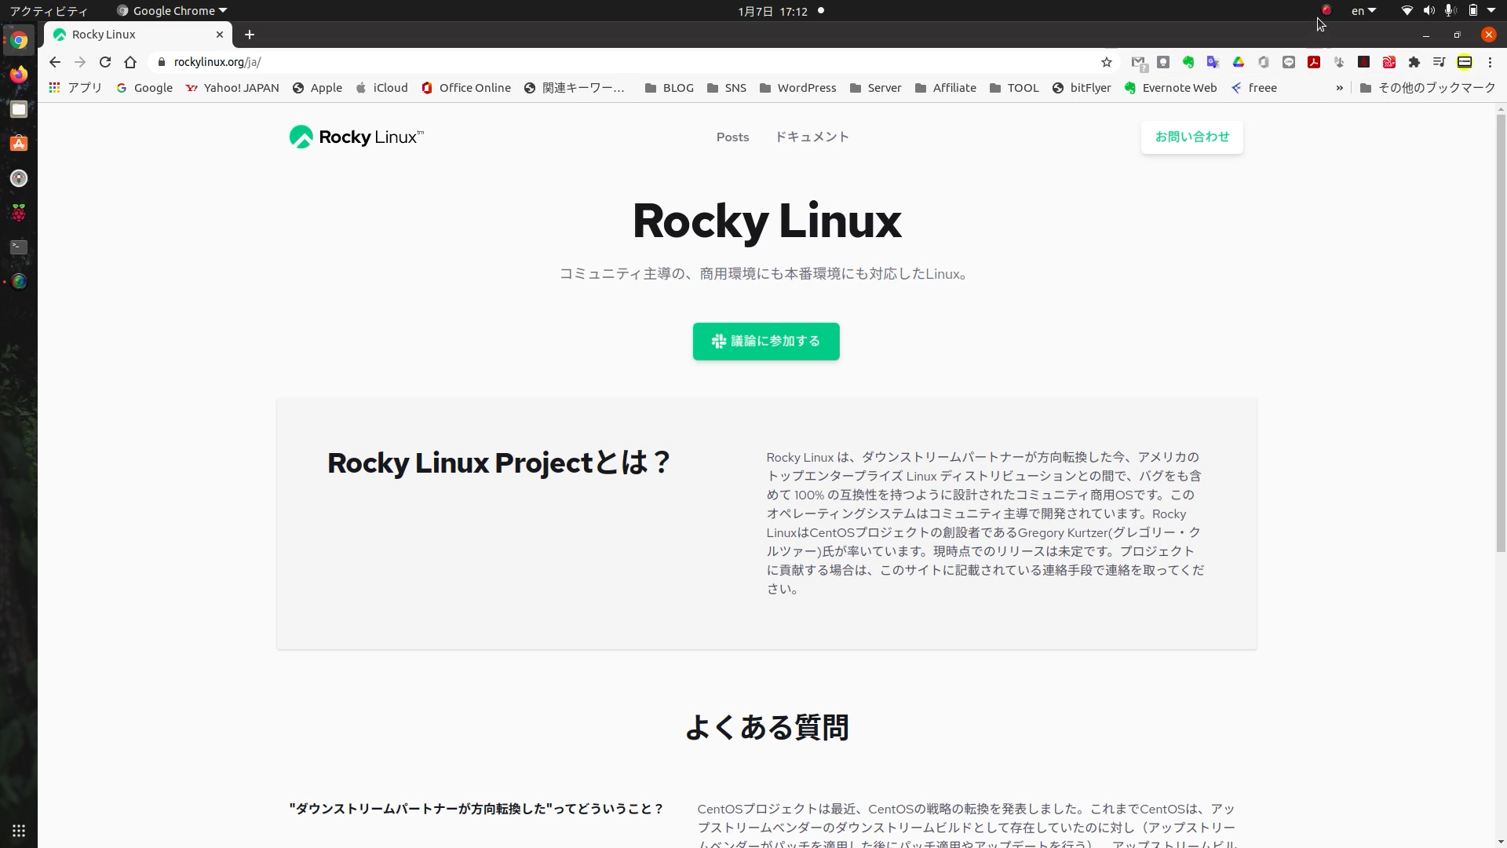Open Chrome media controls icon
Viewport: 1507px width, 848px height.
1439,62
